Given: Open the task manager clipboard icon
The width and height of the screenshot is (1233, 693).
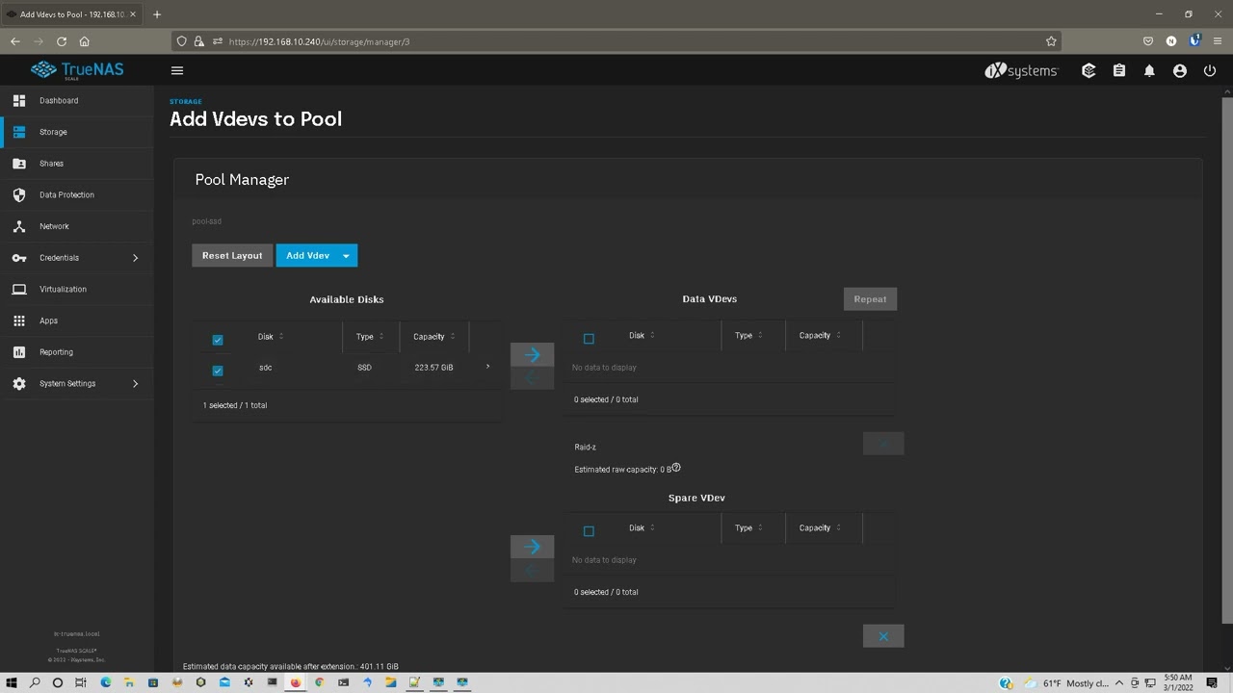Looking at the screenshot, I should tap(1118, 70).
